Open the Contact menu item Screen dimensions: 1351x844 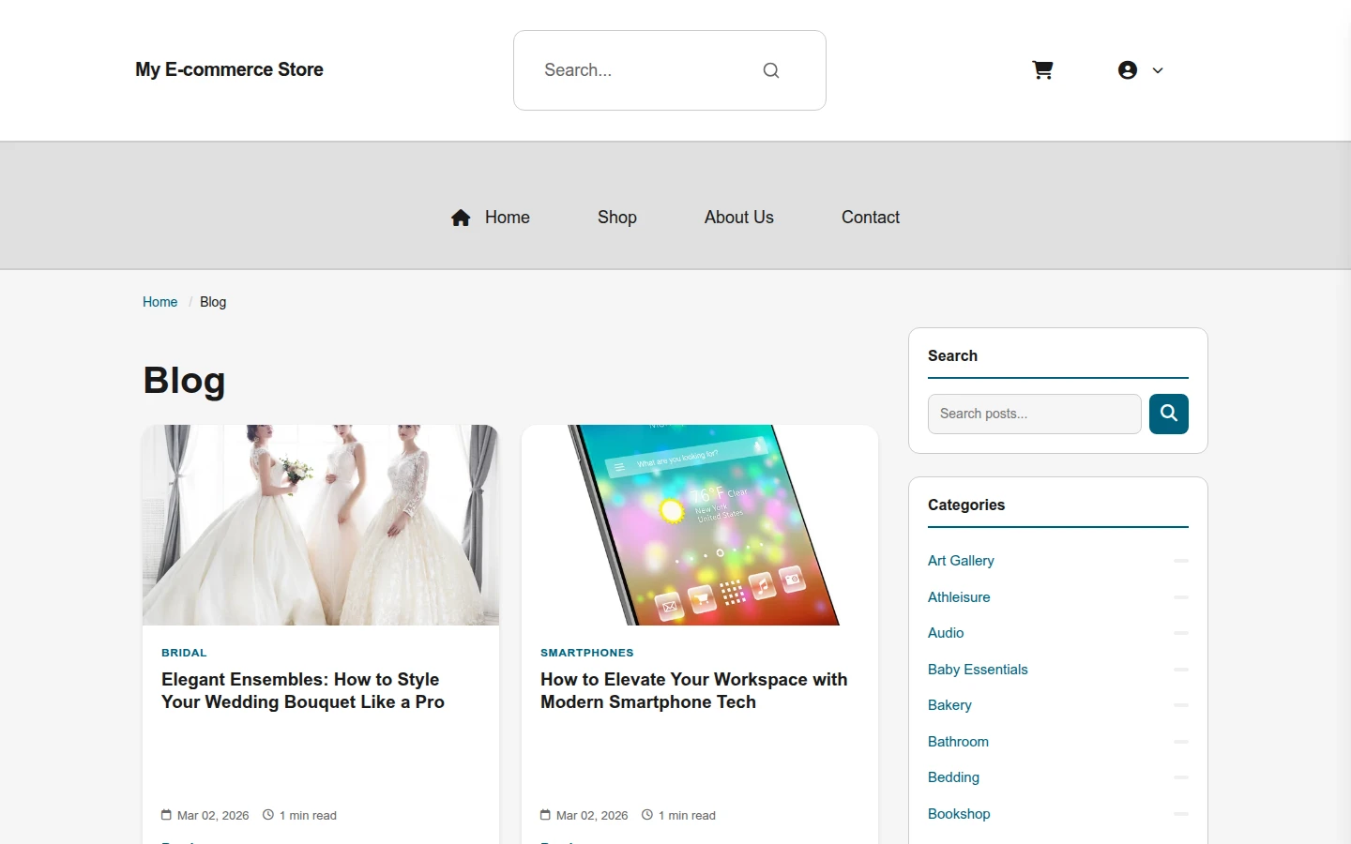pos(871,218)
